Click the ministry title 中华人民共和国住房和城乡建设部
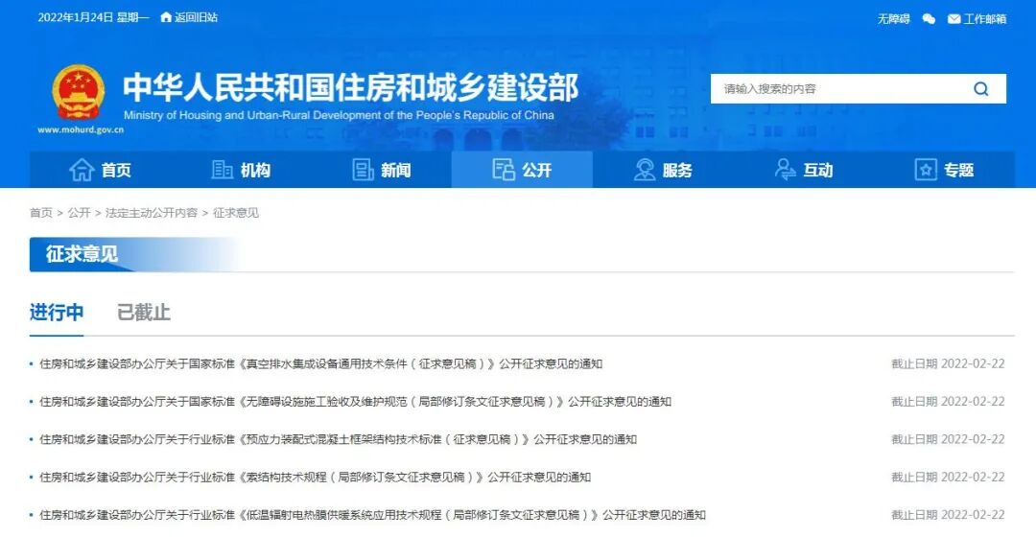This screenshot has height=537, width=1036. coord(351,88)
